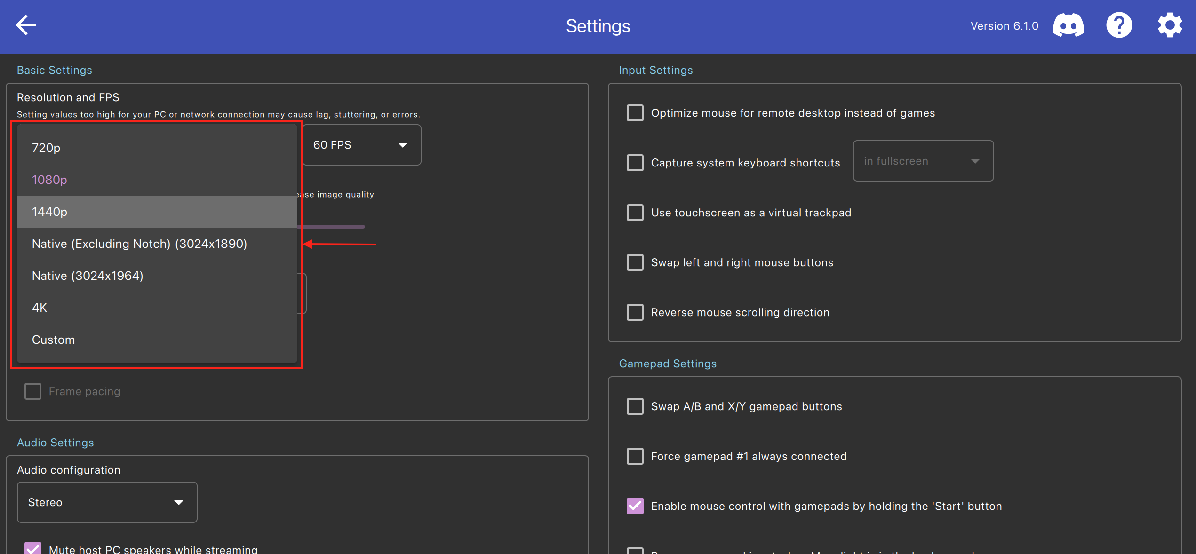Expand the 'in fullscreen' dropdown
The height and width of the screenshot is (554, 1196).
coord(923,161)
